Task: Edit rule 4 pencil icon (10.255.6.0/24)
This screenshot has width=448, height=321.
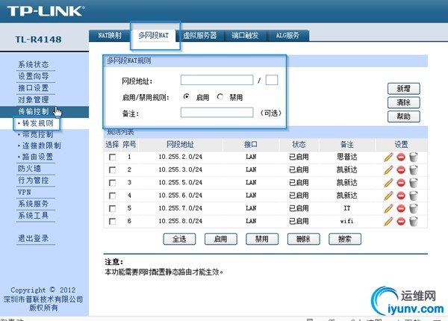Action: (x=388, y=196)
